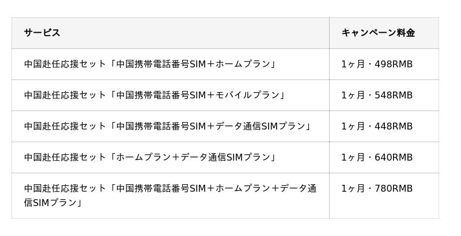This screenshot has height=236, width=461.
Task: Click the サービス column header
Action: point(42,33)
